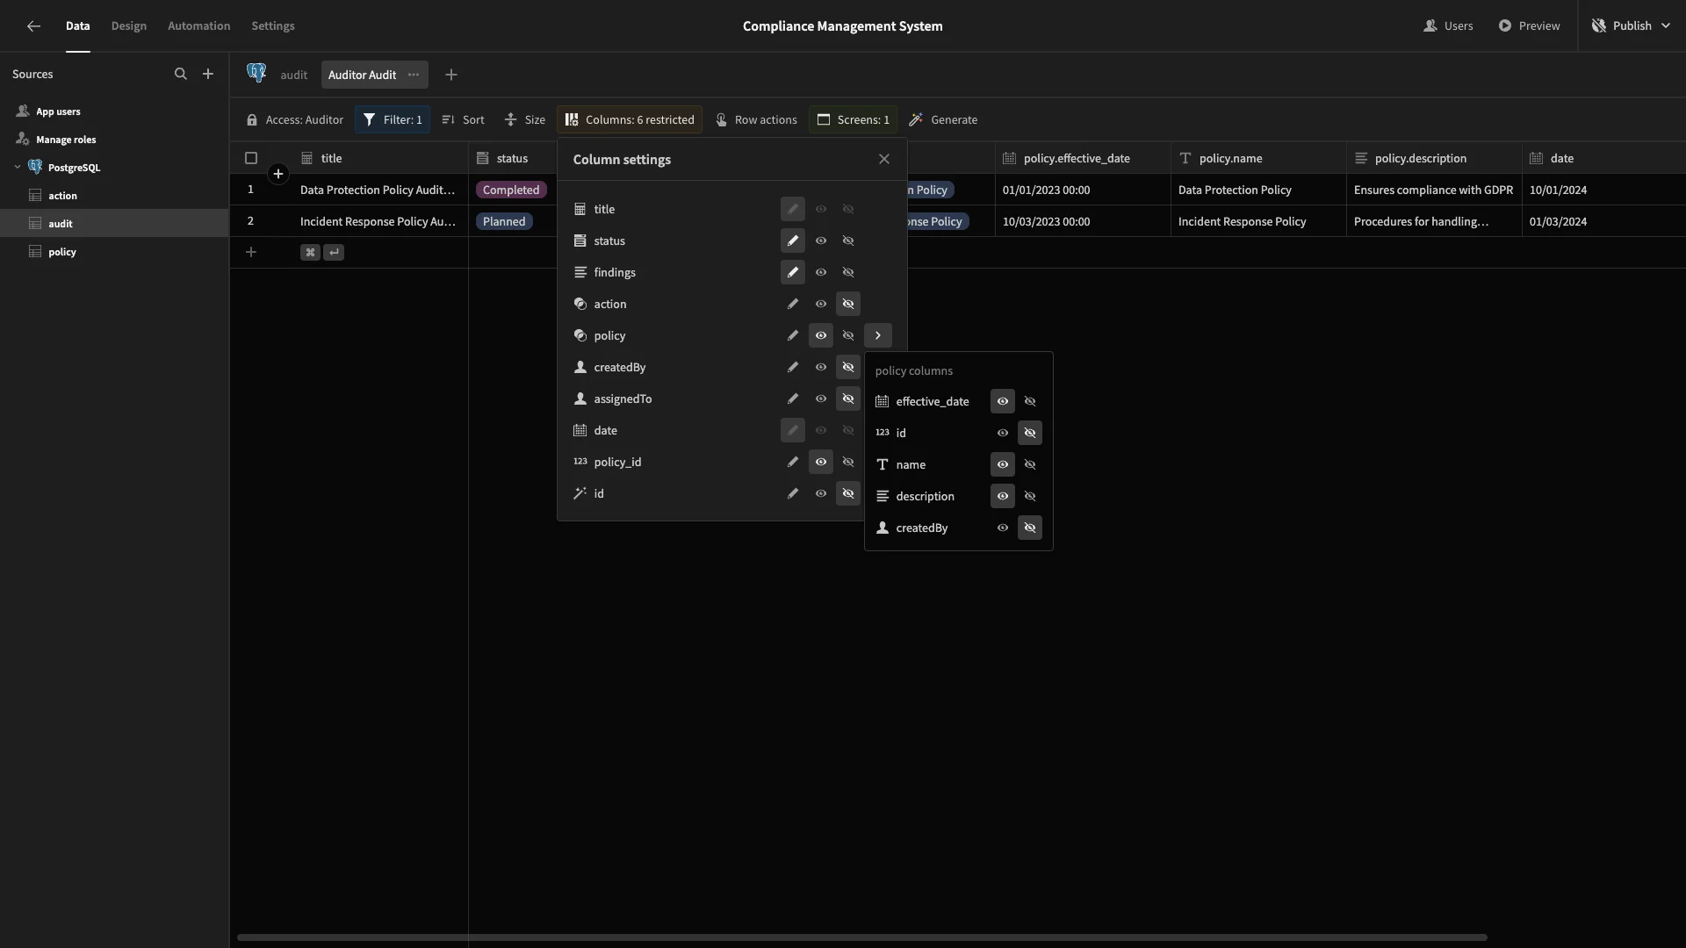Switch to the Data tab
Image resolution: width=1686 pixels, height=948 pixels.
click(x=77, y=26)
